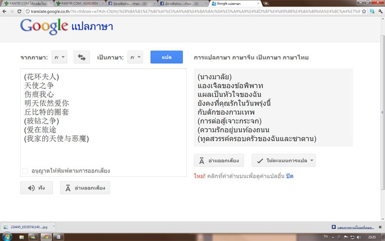Open Chrome wrench settings menu
This screenshot has width=385, height=241.
(380, 11)
